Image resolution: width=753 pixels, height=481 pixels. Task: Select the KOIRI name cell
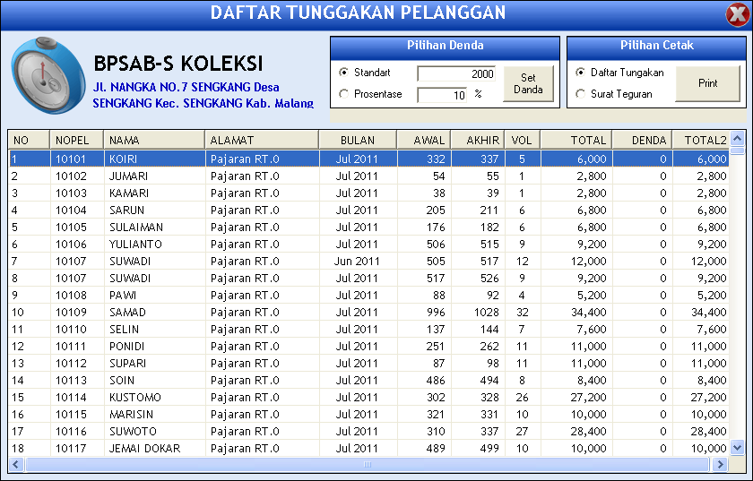154,159
